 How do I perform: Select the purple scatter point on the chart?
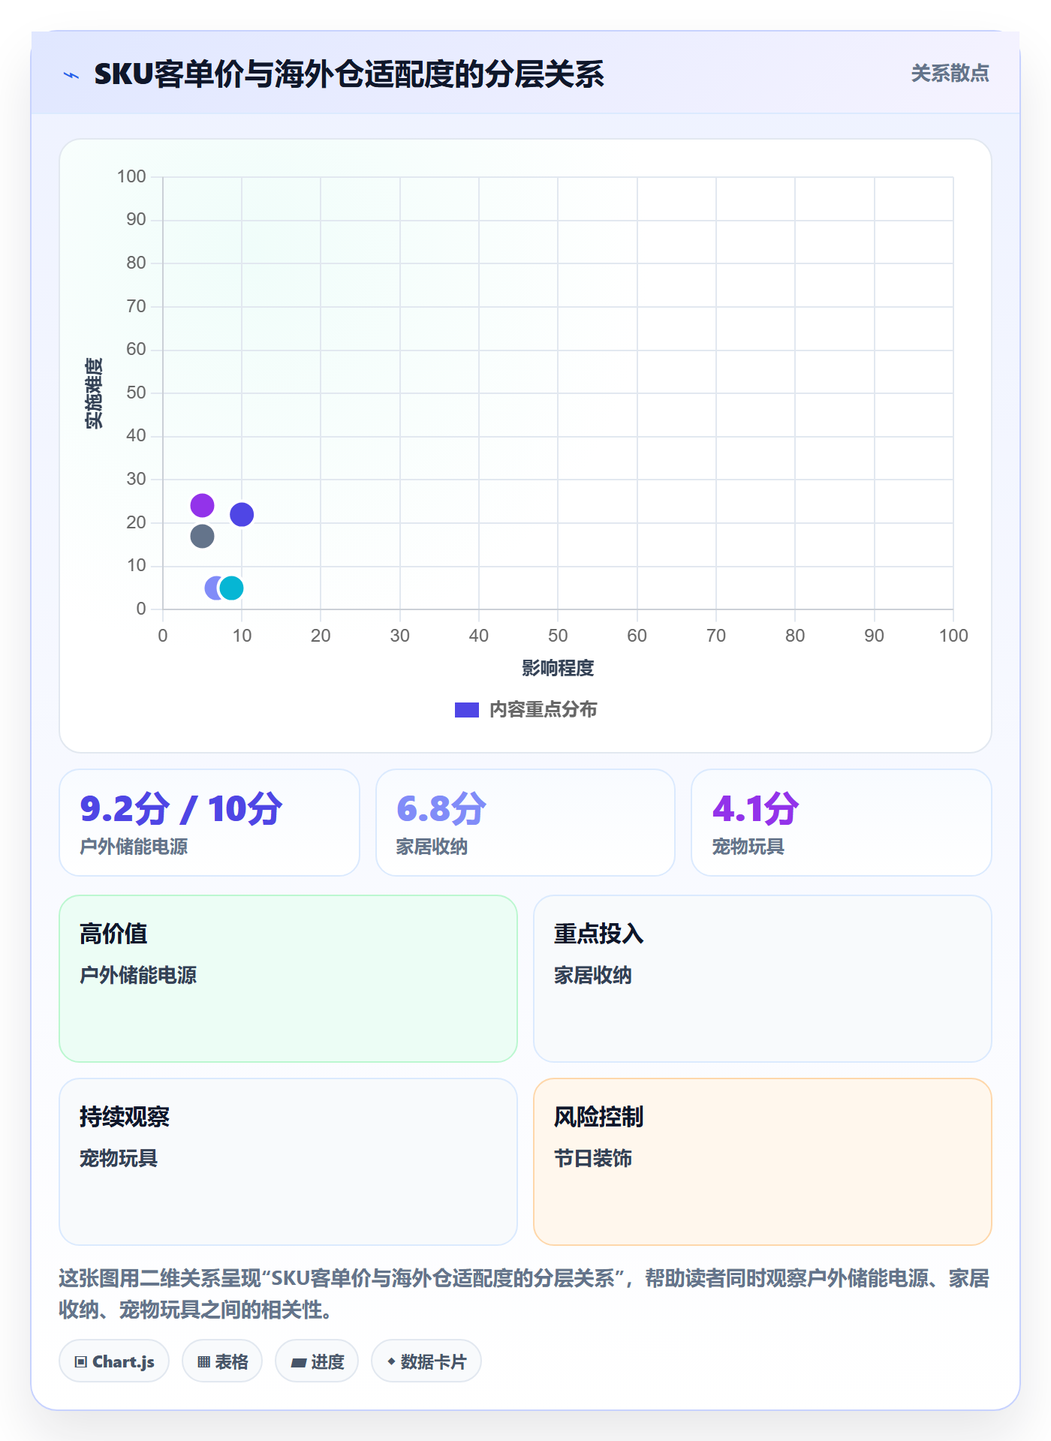tap(202, 505)
